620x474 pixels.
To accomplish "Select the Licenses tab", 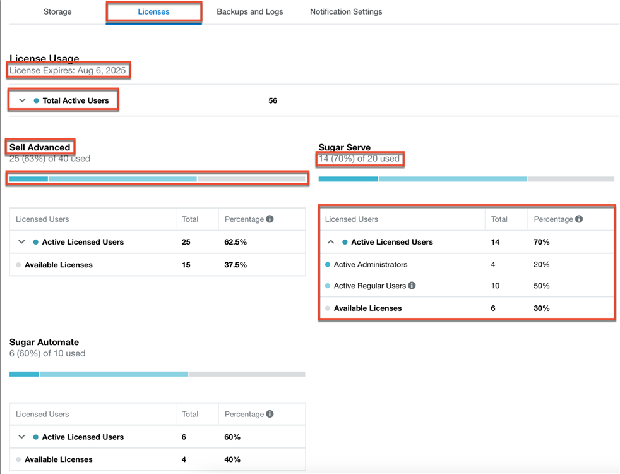I will 153,11.
